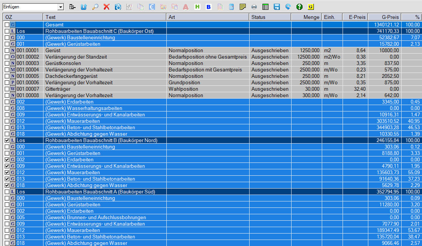Click the OZ column header
This screenshot has width=422, height=246.
pyautogui.click(x=23, y=17)
